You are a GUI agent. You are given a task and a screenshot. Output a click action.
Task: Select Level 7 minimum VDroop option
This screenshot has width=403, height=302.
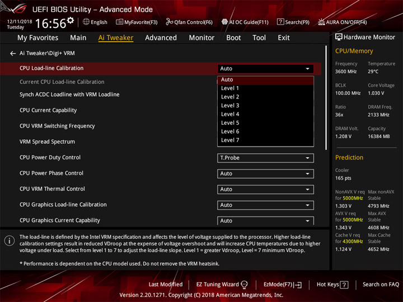[265, 140]
